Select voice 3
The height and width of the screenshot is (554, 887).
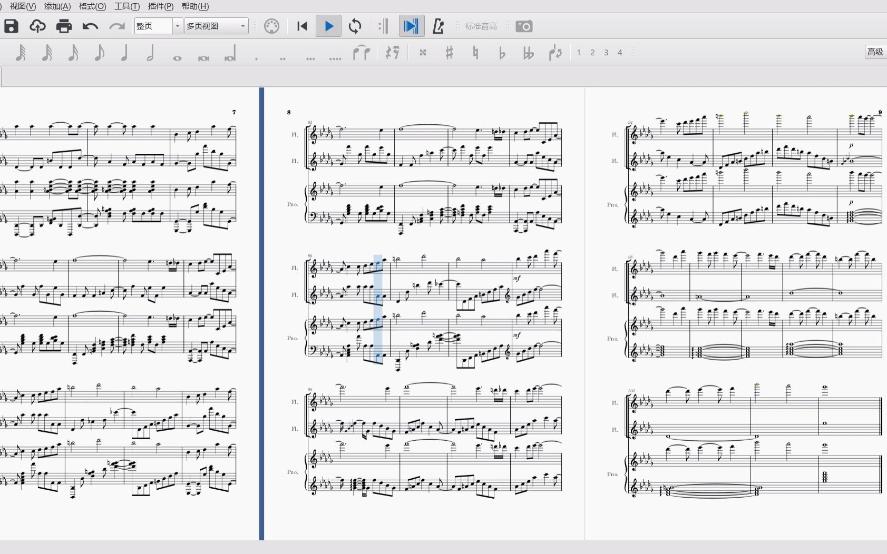point(606,53)
